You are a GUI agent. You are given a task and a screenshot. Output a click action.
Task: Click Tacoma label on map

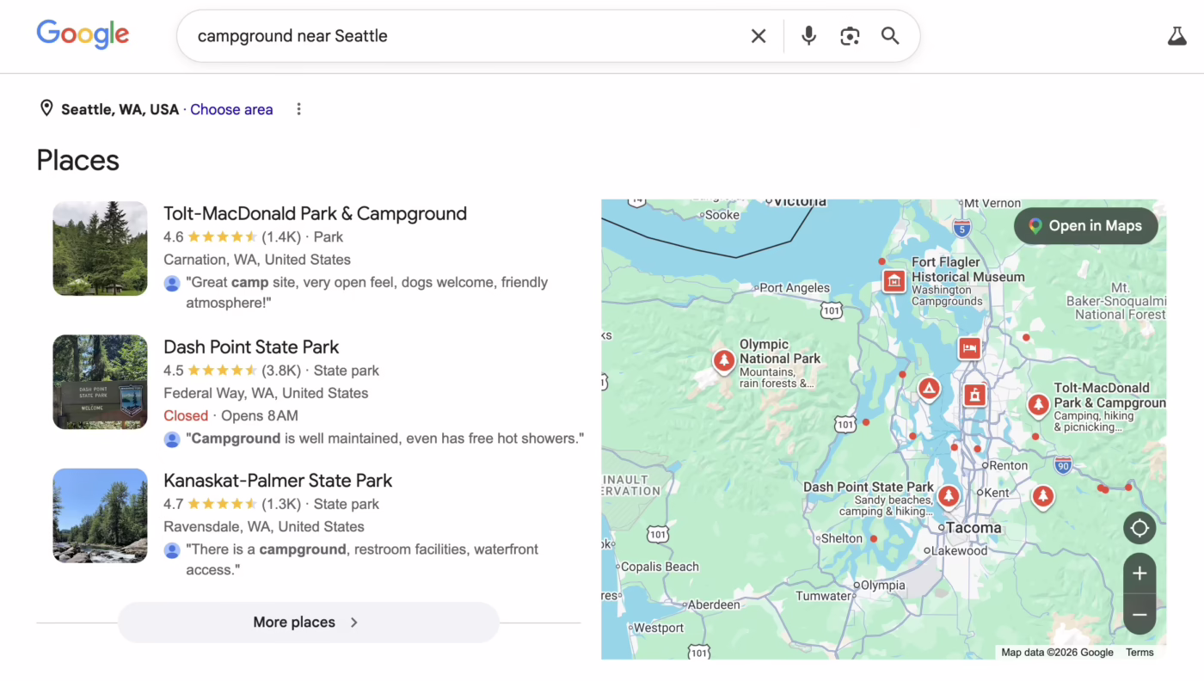[974, 528]
